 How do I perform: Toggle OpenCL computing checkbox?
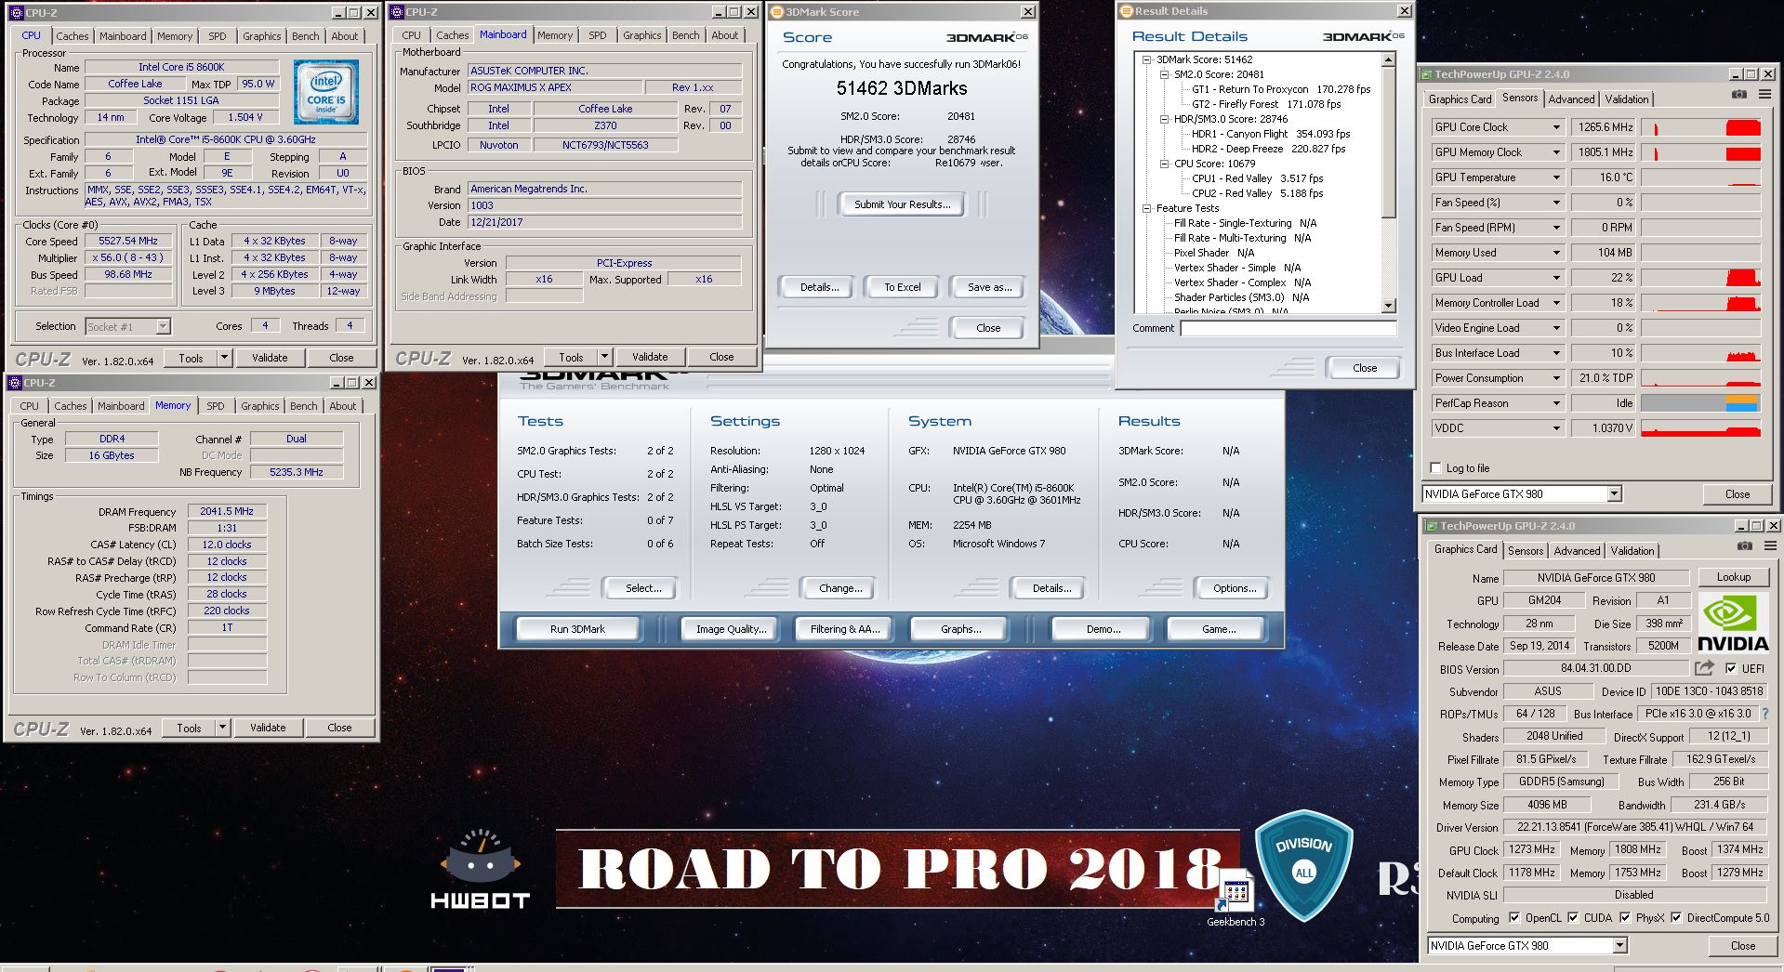[1514, 917]
